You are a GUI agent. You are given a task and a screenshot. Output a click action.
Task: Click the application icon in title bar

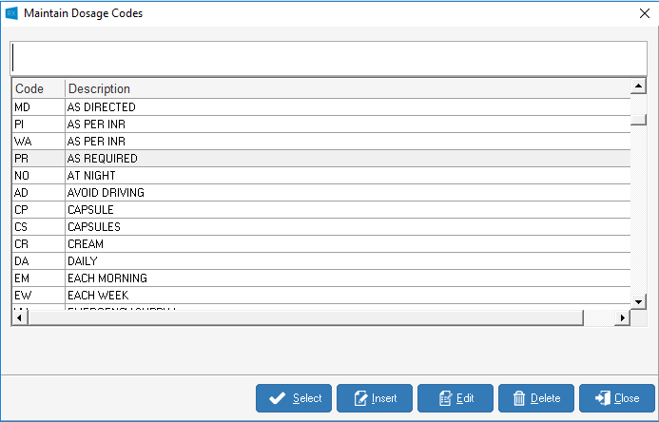(12, 13)
